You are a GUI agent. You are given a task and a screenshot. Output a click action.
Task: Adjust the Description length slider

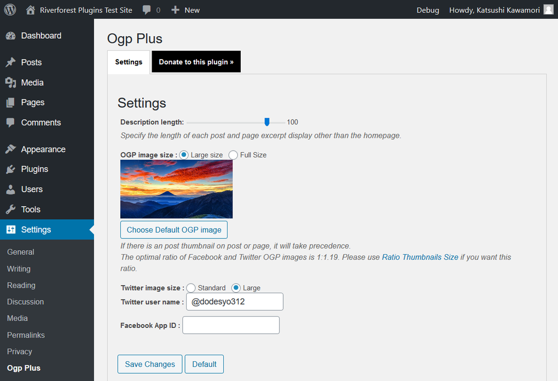[x=266, y=122]
